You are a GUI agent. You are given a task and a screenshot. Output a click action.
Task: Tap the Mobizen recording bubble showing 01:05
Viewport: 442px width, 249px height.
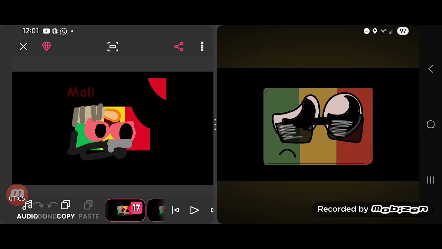click(x=17, y=195)
